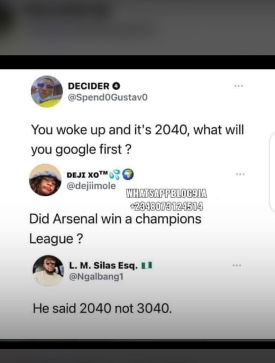Click the DEJI XO display name
Image resolution: width=275 pixels, height=363 pixels.
pyautogui.click(x=87, y=175)
